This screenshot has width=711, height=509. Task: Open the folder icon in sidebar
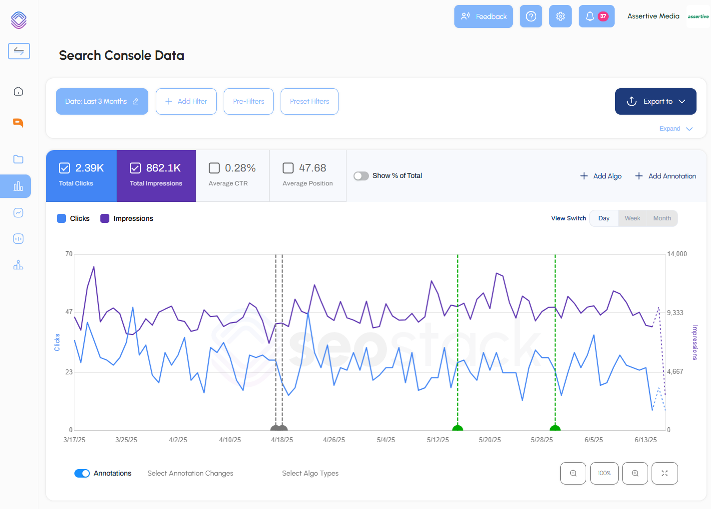18,159
